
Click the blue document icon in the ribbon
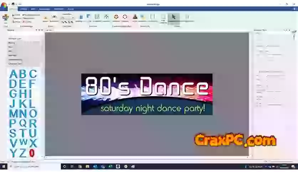tap(81, 17)
